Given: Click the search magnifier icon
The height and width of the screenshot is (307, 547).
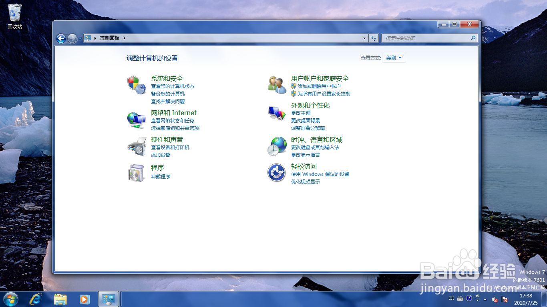Looking at the screenshot, I should (x=473, y=38).
